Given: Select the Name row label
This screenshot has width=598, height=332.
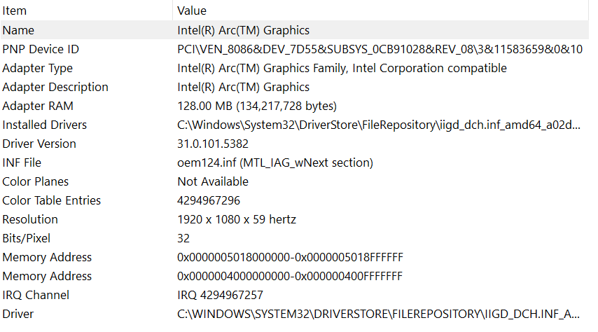Looking at the screenshot, I should (18, 30).
